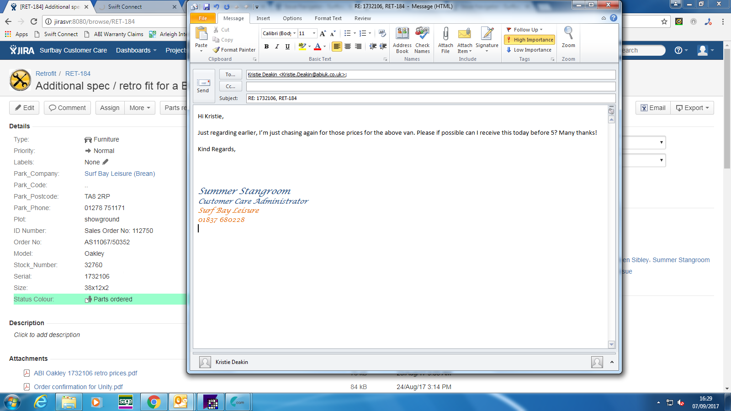
Task: Send the email to Kristie
Action: (x=203, y=85)
